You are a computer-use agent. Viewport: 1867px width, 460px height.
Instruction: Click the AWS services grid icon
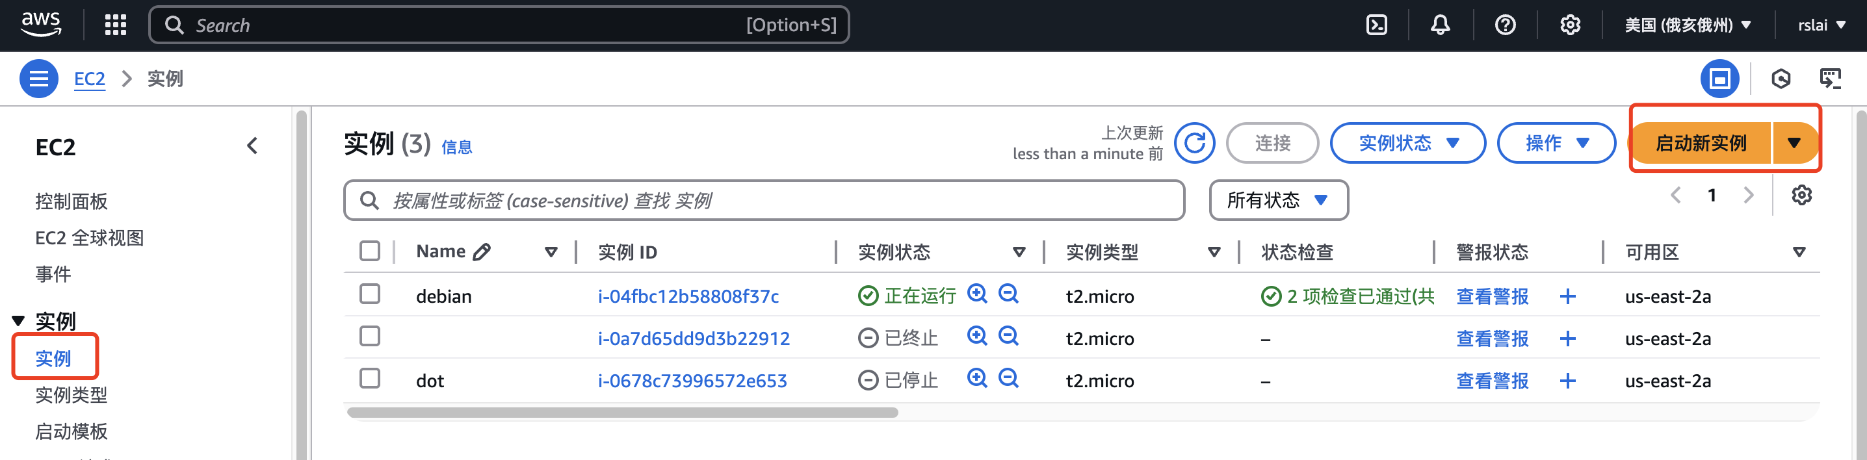point(115,25)
